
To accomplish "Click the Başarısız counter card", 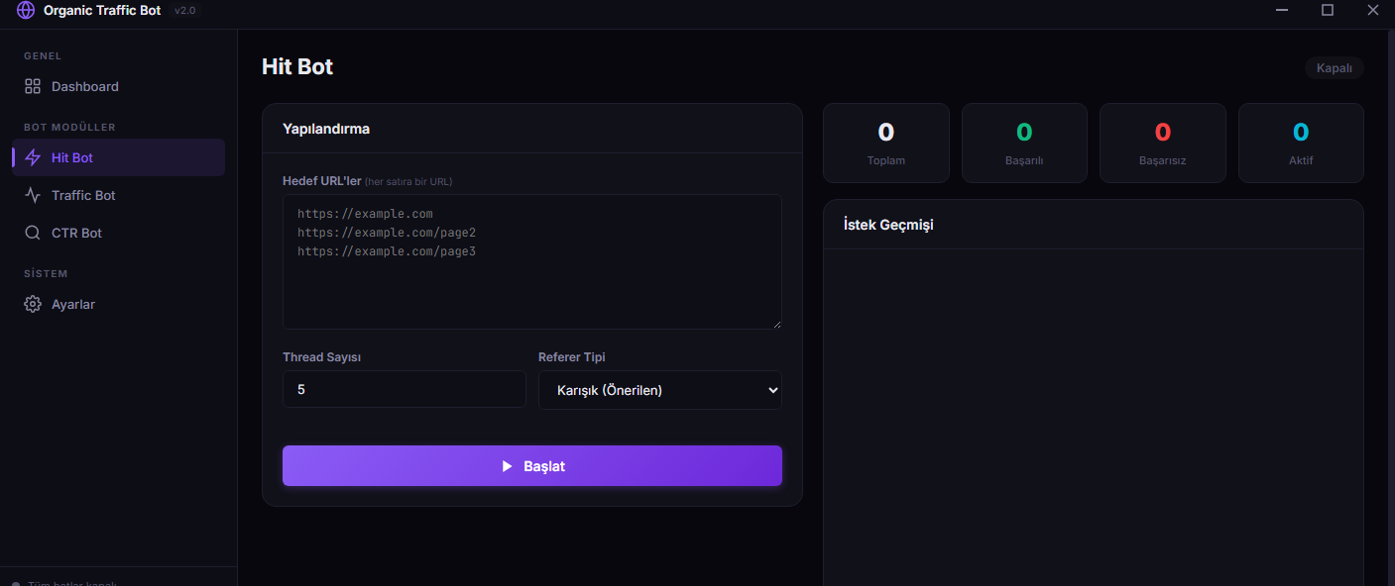I will [x=1163, y=144].
